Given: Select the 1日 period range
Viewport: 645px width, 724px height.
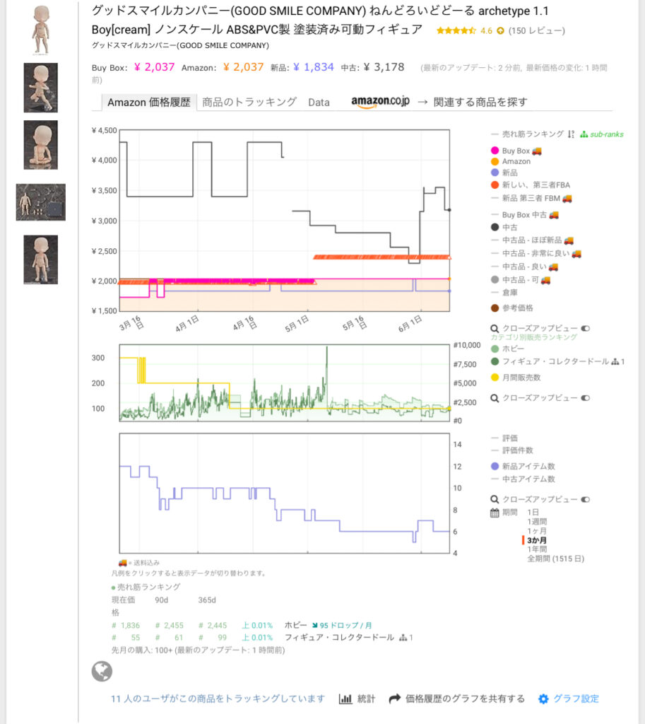Looking at the screenshot, I should pyautogui.click(x=533, y=513).
